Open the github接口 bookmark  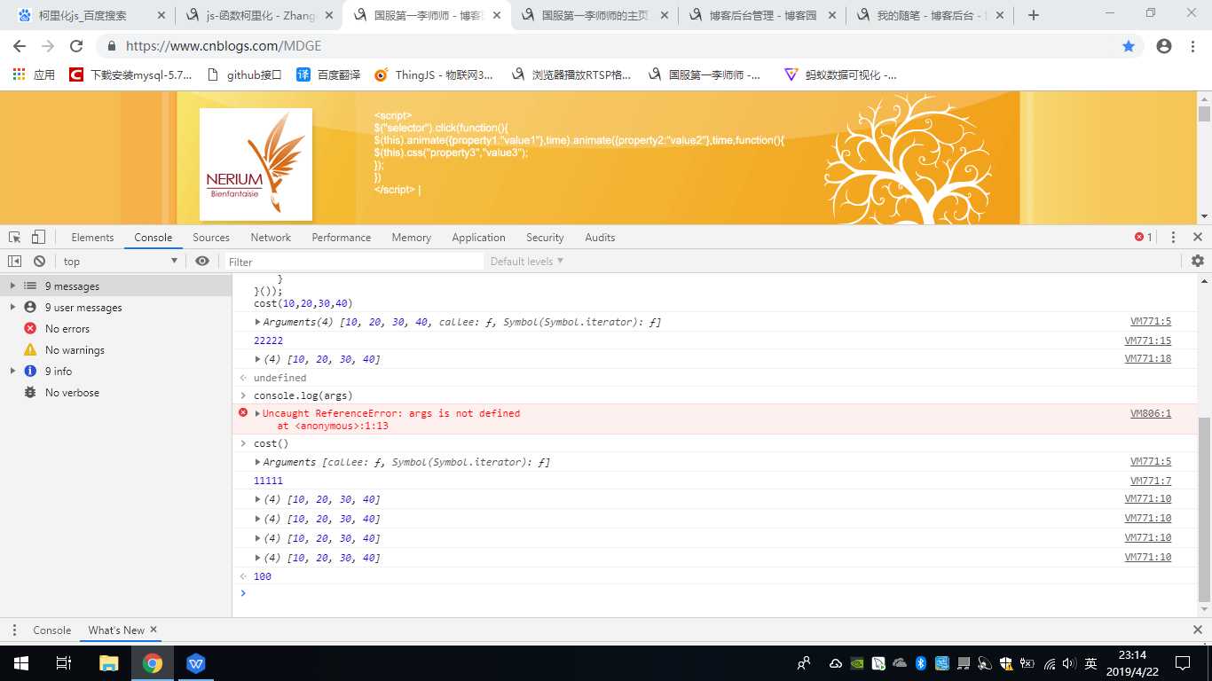[244, 75]
